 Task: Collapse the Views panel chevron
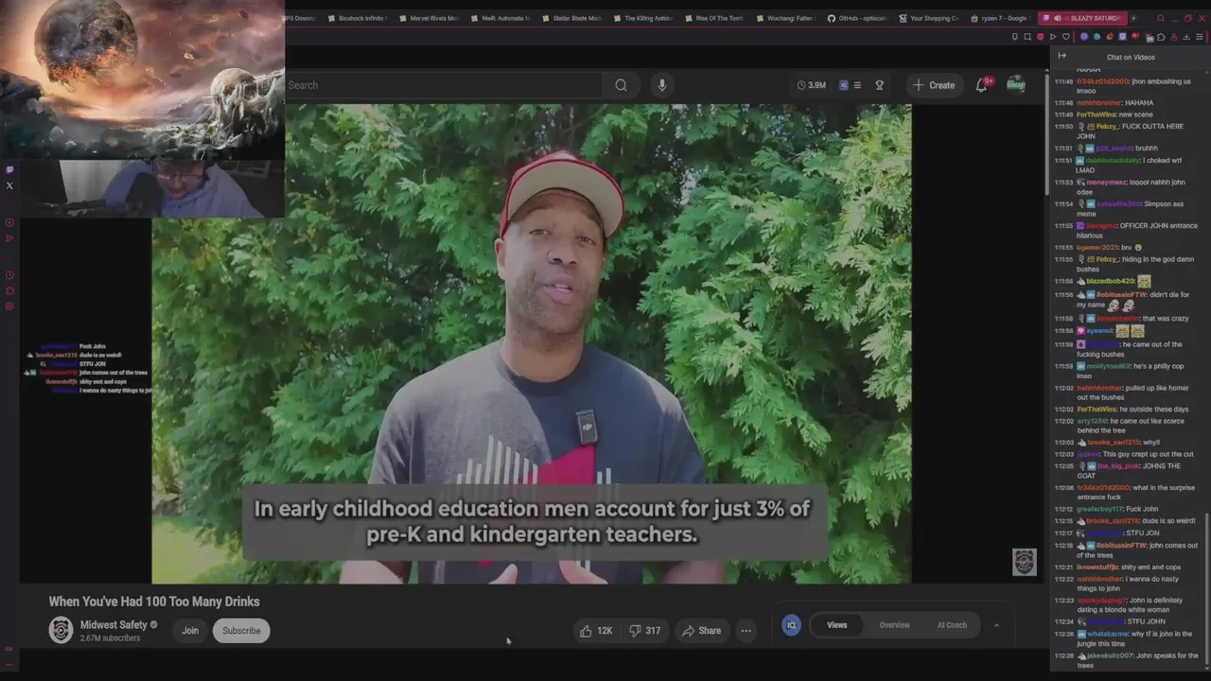(x=996, y=625)
